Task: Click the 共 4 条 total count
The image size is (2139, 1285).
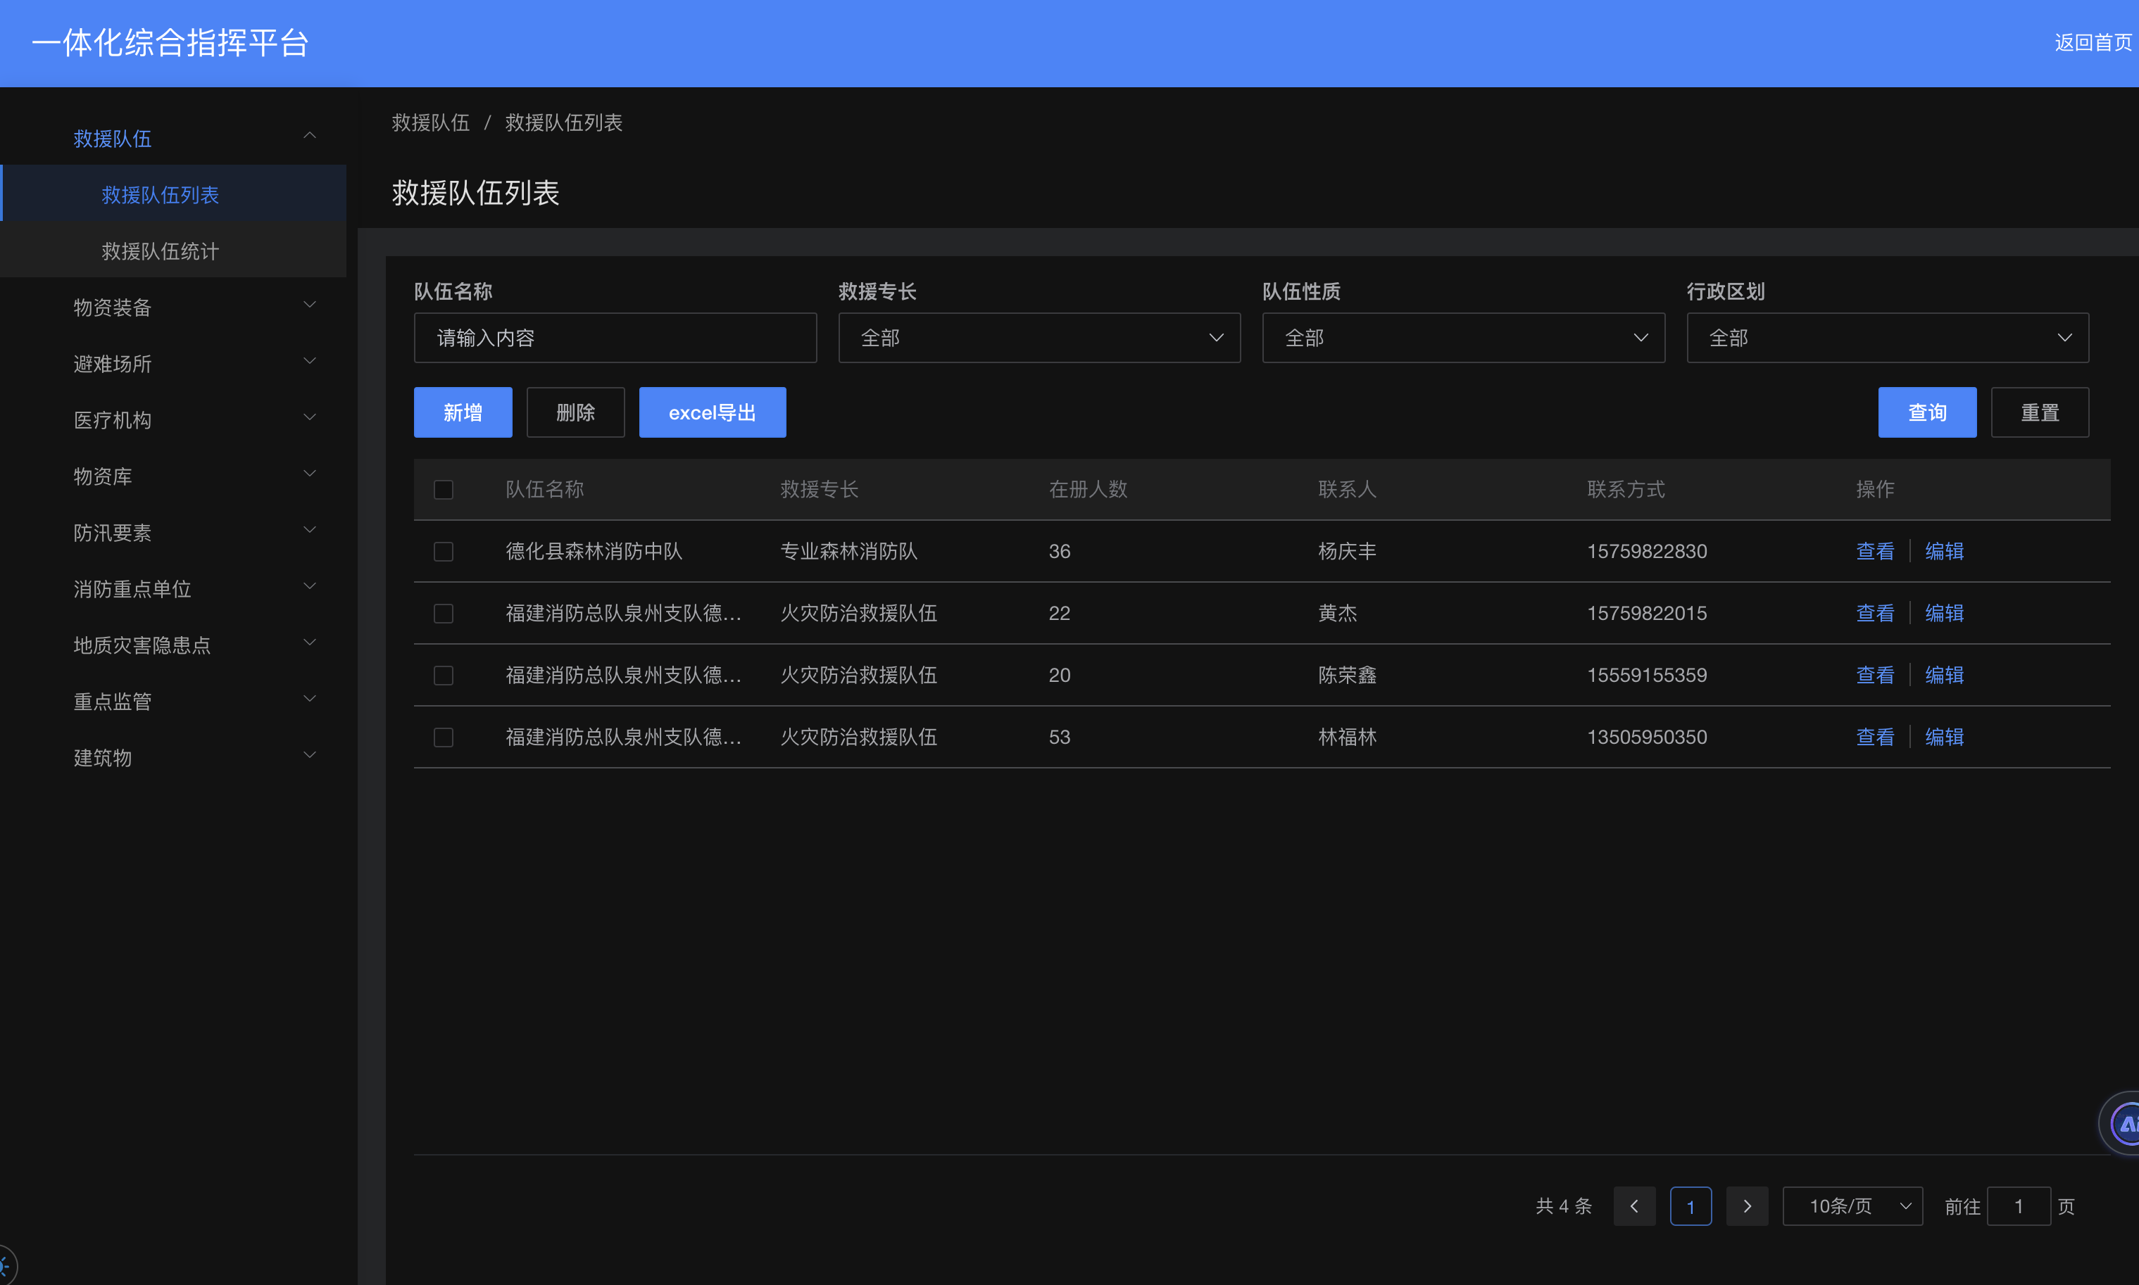Action: pyautogui.click(x=1564, y=1206)
